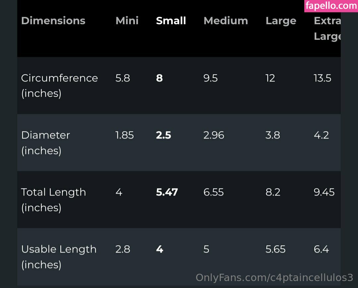Select the Small total length value 5.47

[167, 192]
